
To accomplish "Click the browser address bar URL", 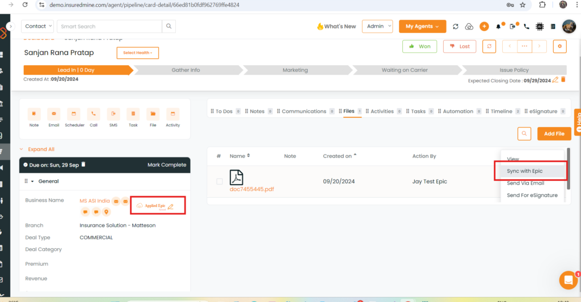I will (144, 5).
